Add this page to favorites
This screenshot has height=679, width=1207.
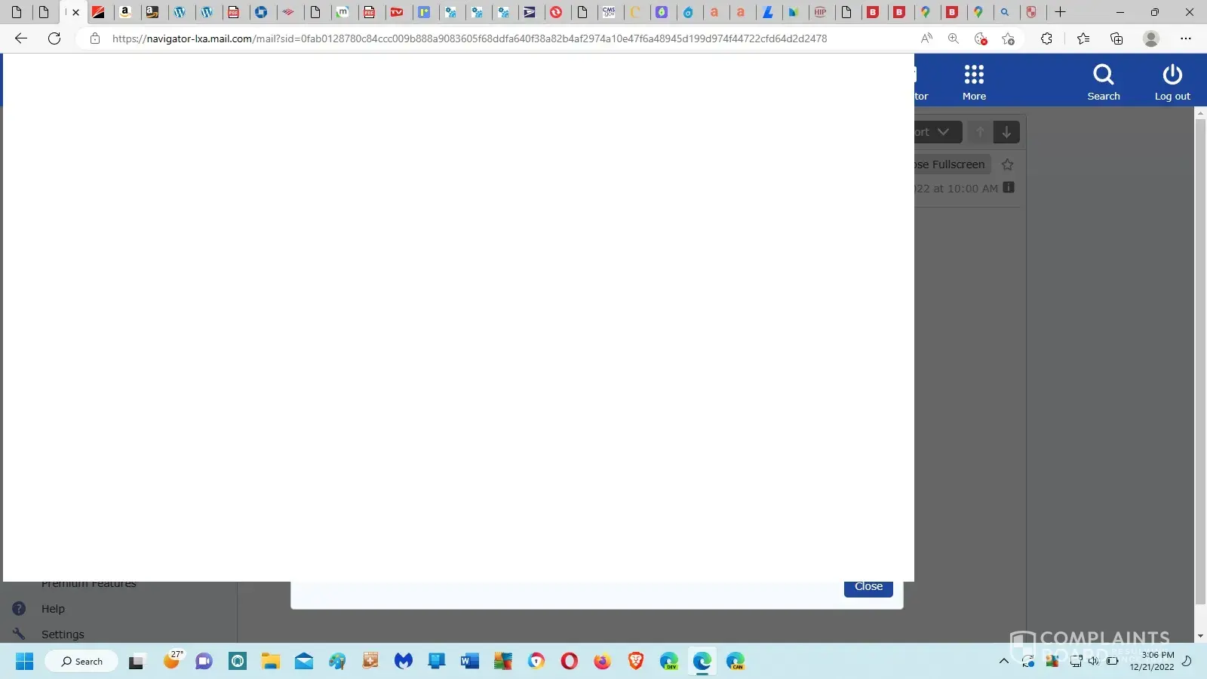1008,38
